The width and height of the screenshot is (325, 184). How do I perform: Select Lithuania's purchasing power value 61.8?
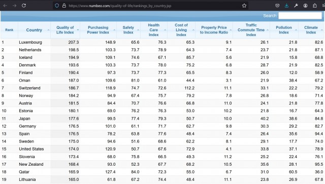tap(111, 179)
